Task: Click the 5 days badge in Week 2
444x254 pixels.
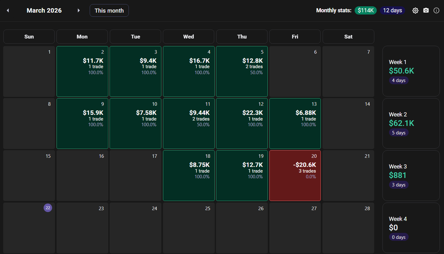Action: pos(398,133)
